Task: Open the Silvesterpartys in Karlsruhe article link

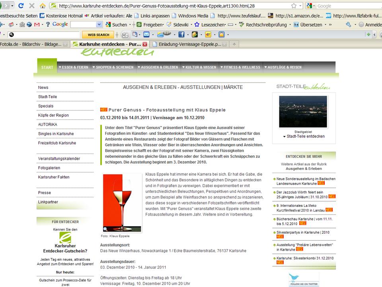Action: tap(302, 232)
